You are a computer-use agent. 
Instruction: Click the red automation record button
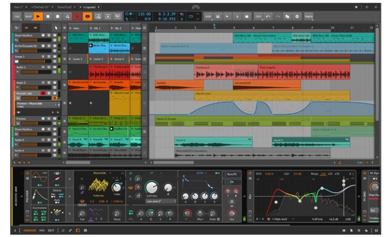click(x=77, y=17)
